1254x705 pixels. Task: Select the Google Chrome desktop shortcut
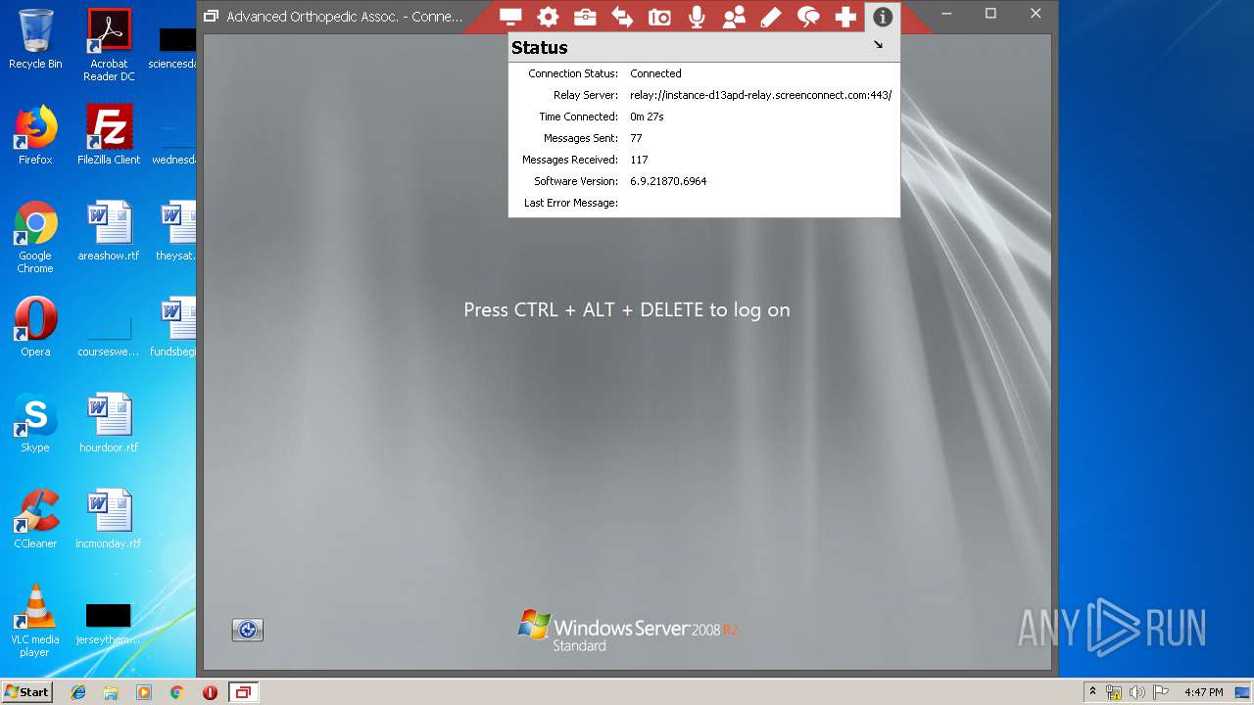coord(35,237)
